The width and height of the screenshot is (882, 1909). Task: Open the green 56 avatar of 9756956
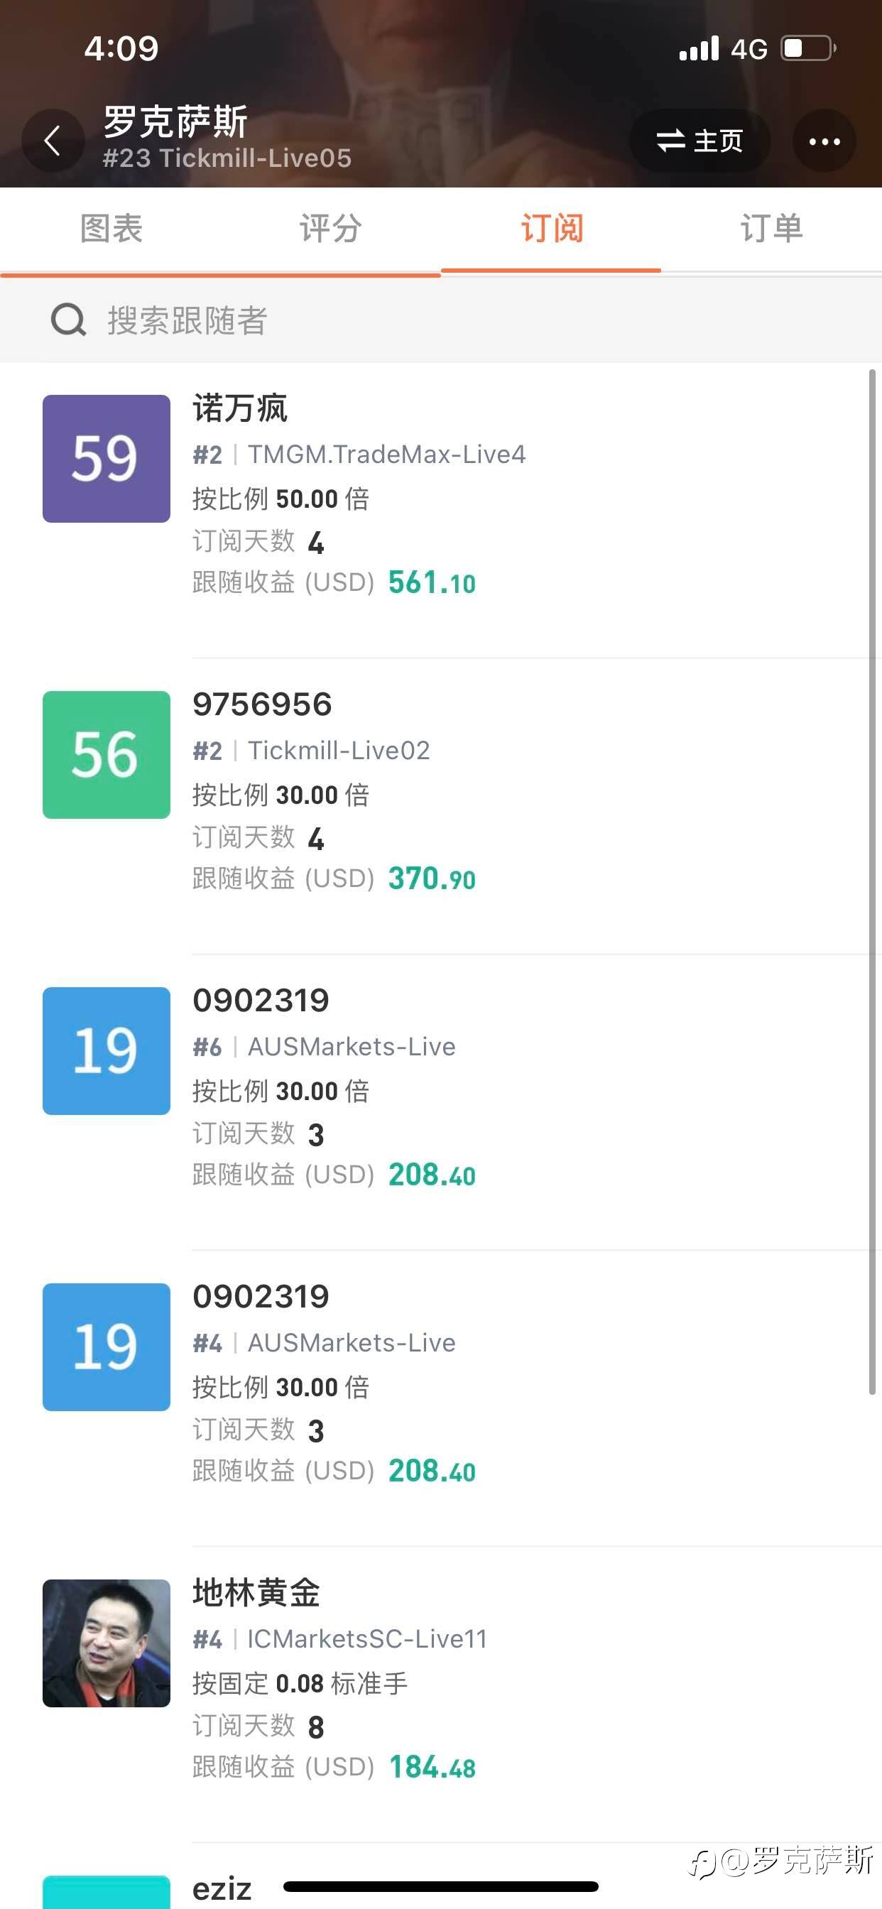106,754
